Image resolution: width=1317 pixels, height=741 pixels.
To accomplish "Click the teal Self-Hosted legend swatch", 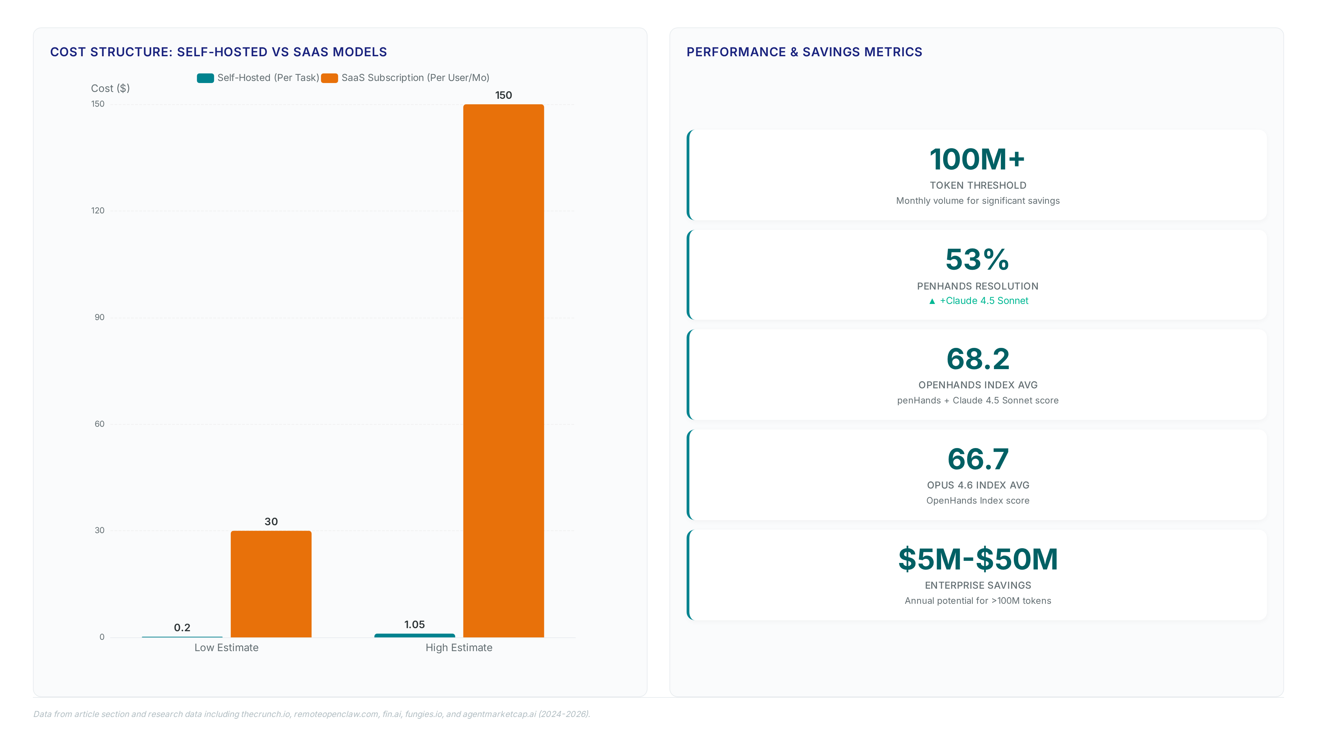I will click(x=205, y=78).
